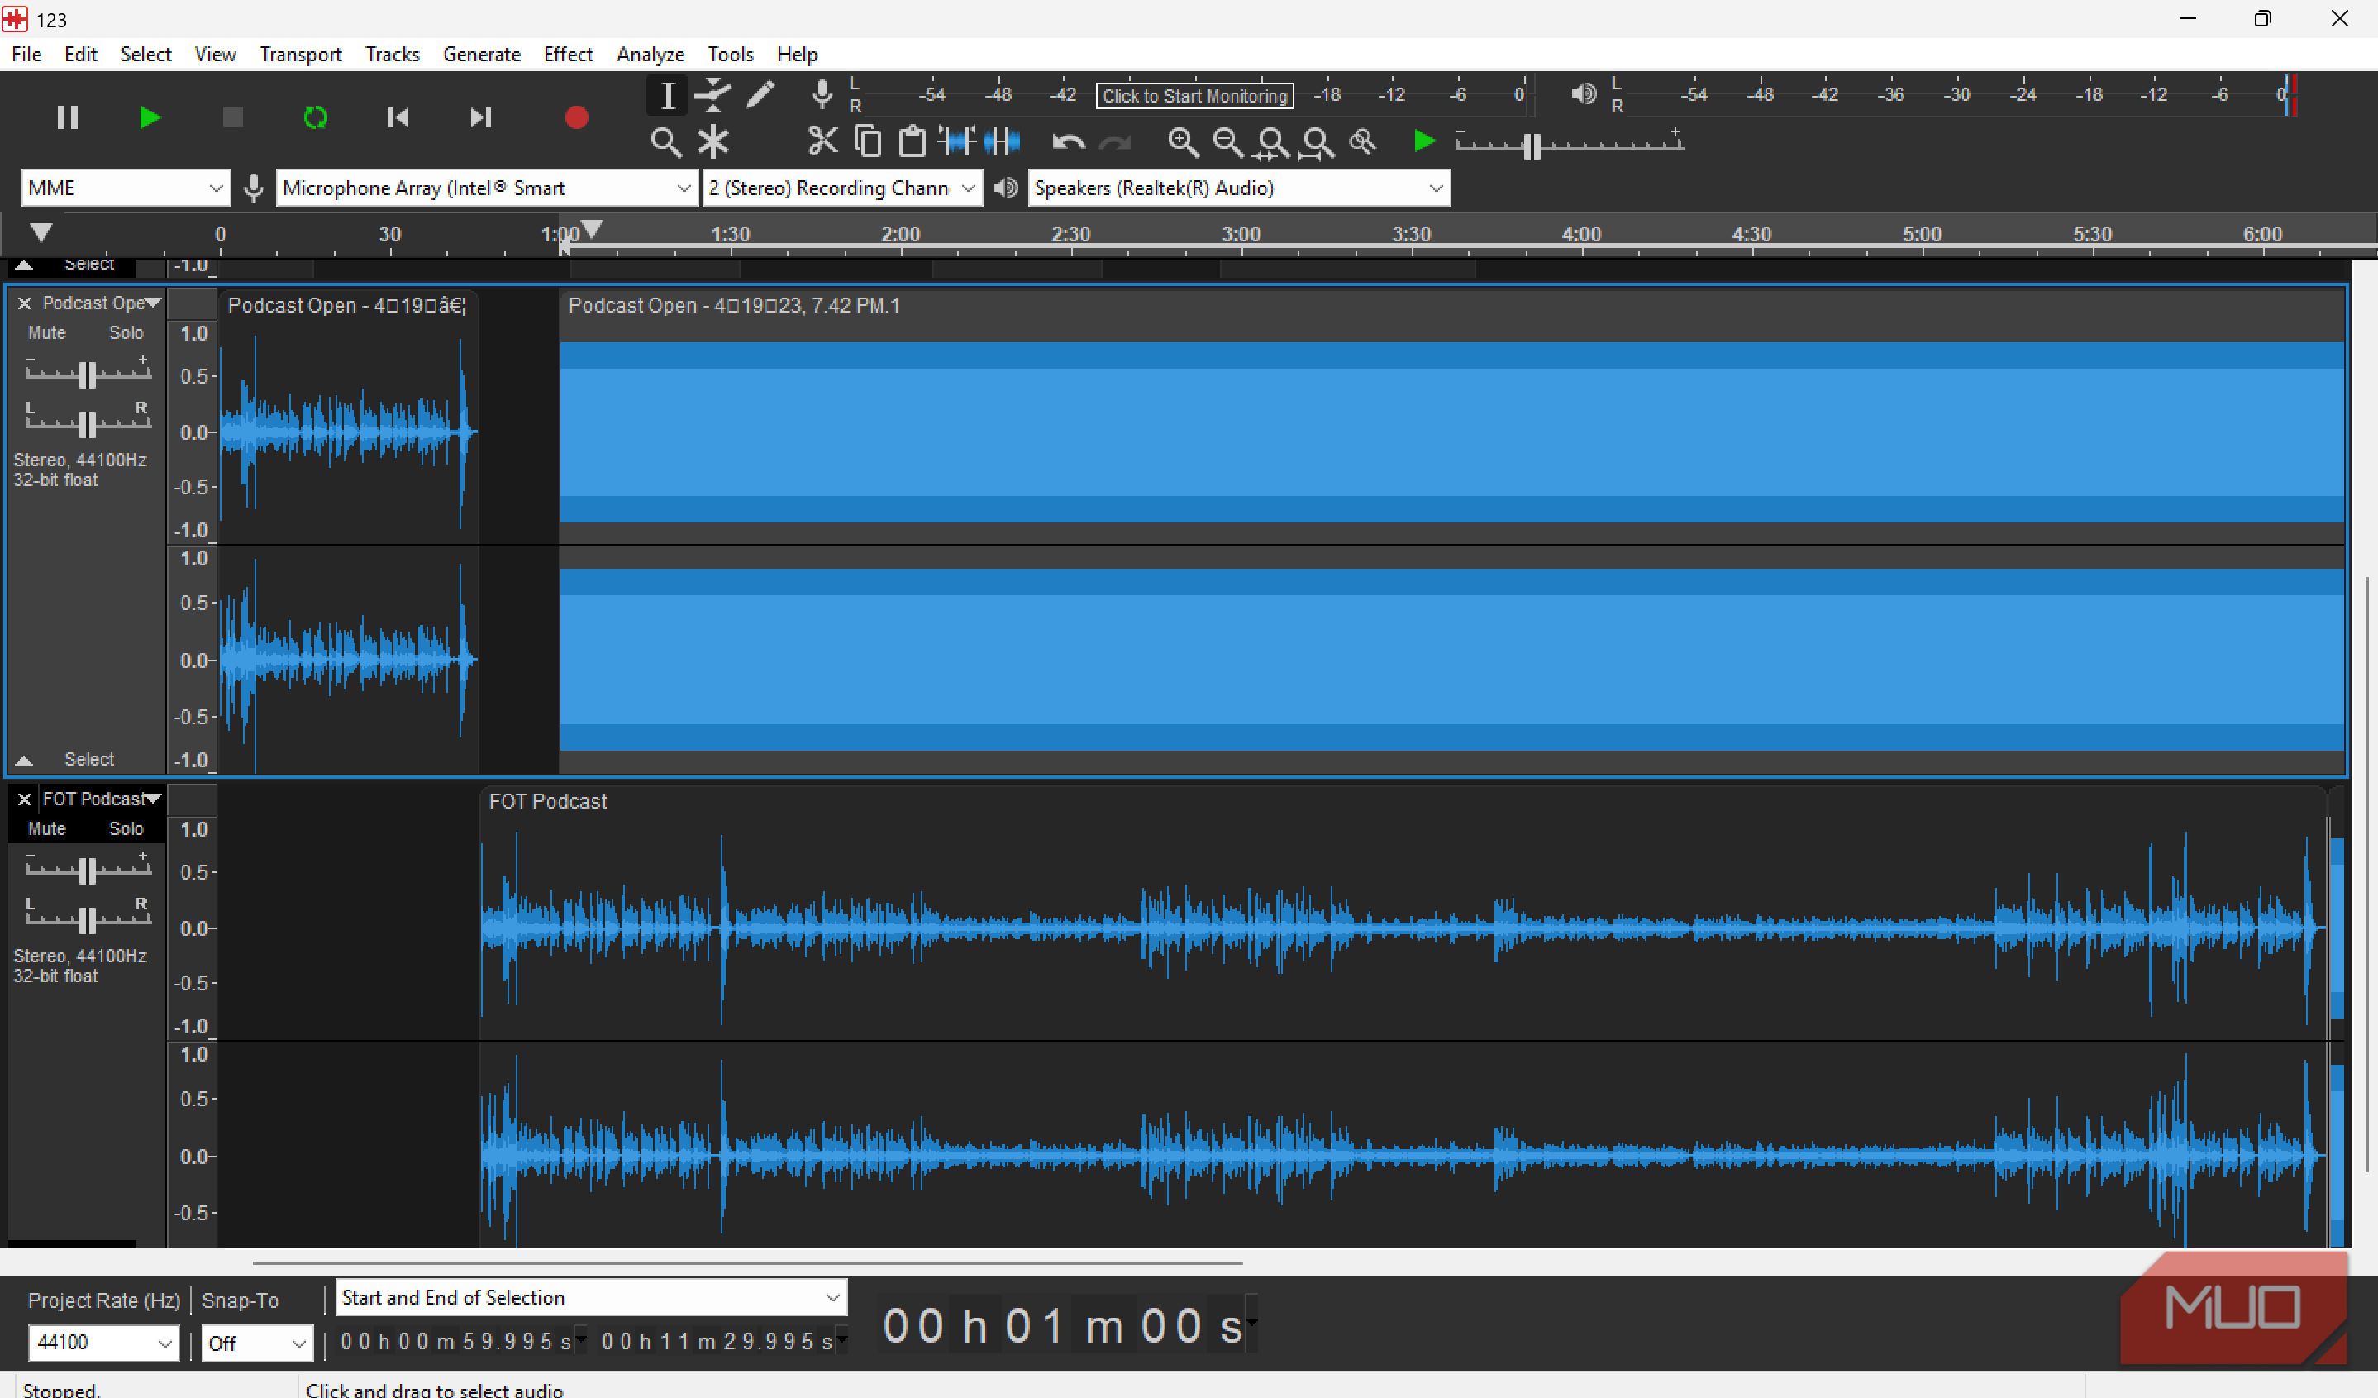This screenshot has height=1398, width=2378.
Task: Open the Analyze menu
Action: click(650, 54)
